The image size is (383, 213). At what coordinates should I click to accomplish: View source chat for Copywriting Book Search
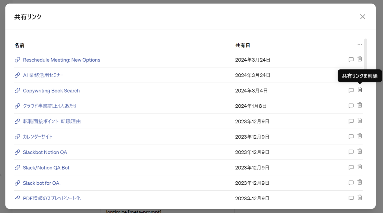pos(351,90)
